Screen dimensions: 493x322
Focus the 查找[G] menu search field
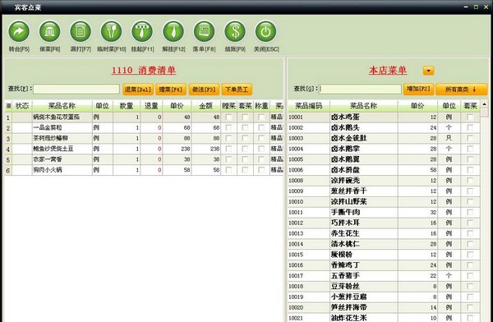coord(361,89)
